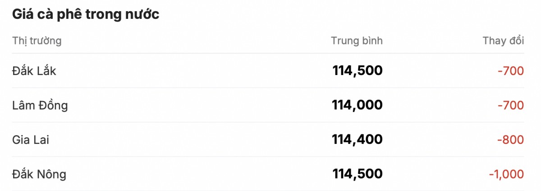541x191 pixels.
Task: Choose the Đắk Nông market name
Action: [39, 174]
